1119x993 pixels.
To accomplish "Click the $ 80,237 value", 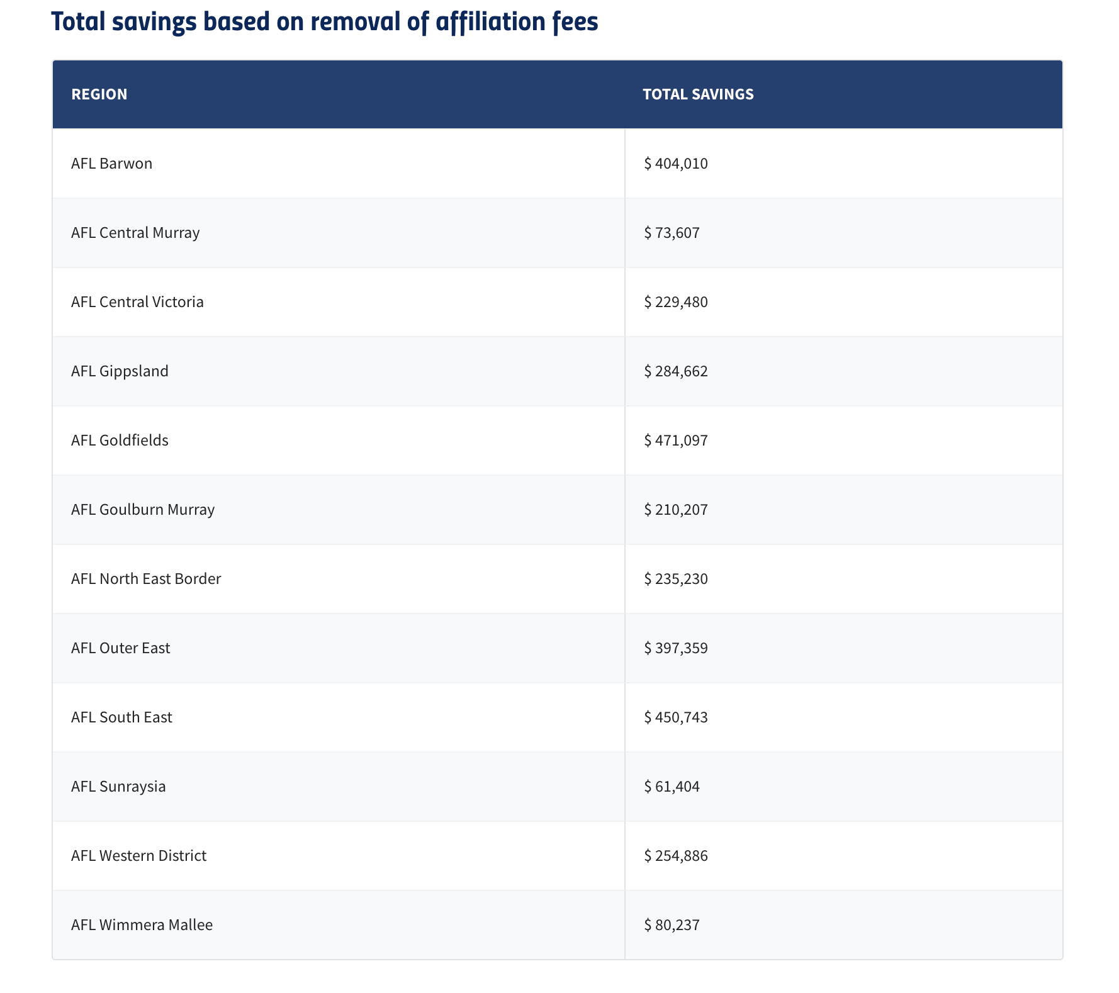I will (x=672, y=925).
